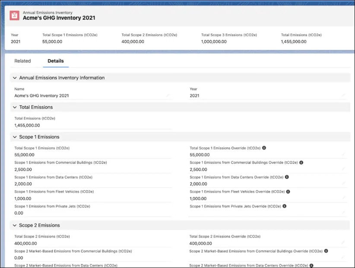Click header Total Scope 3 Emissions value 1,000,000.00
This screenshot has width=355, height=268.
[x=214, y=41]
